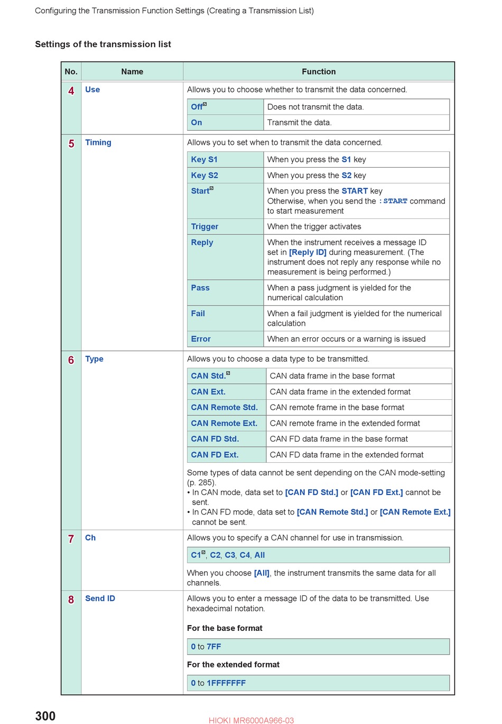The height and width of the screenshot is (724, 502).
Task: Click the 'Send ID' setting name
Action: [100, 599]
